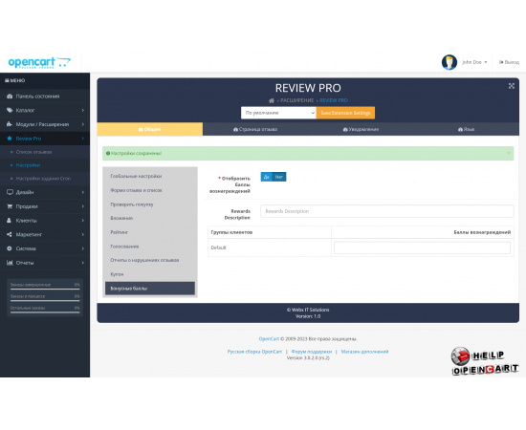The width and height of the screenshot is (526, 430).
Task: Open Форма отзыва и список section
Action: coord(150,190)
